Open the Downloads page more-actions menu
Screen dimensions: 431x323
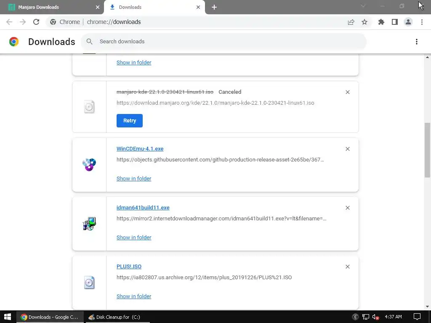click(417, 42)
